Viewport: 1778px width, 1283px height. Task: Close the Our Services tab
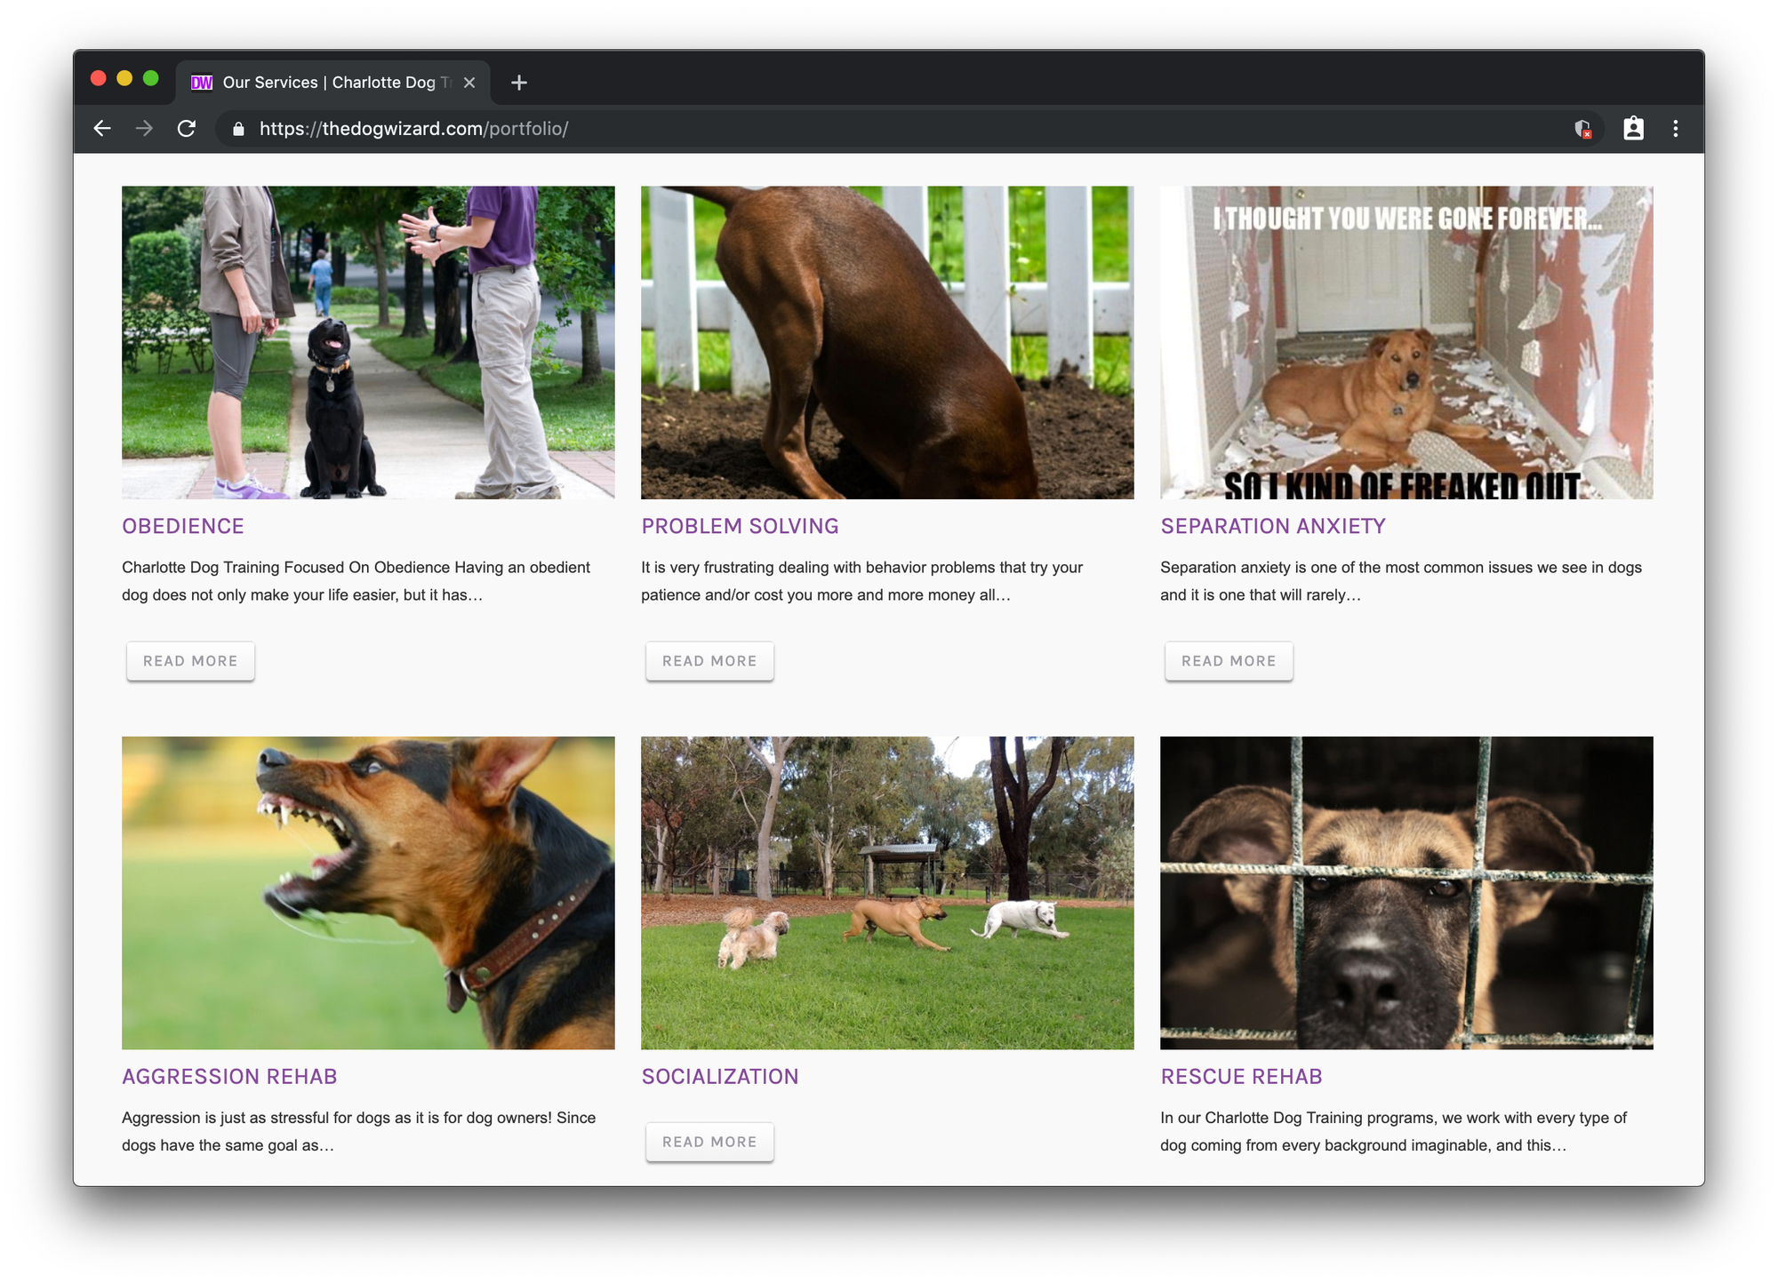coord(469,82)
